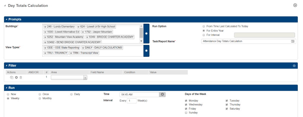Clear the Filter panel with the X icon
Screen dimensions: 303x117
[x=294, y=66]
